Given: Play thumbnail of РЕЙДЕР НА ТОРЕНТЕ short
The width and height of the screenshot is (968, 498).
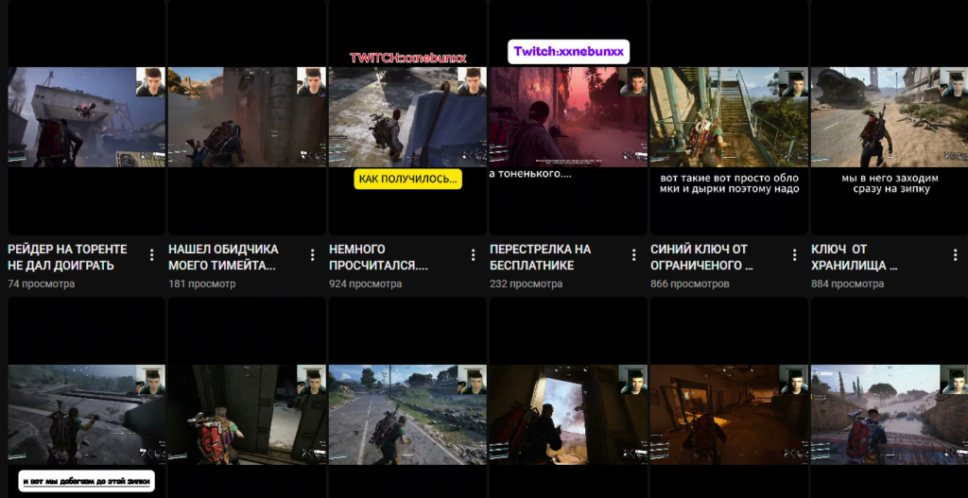Looking at the screenshot, I should tap(86, 117).
